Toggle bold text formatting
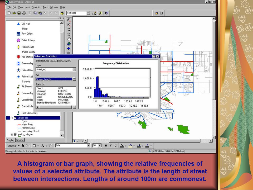This screenshot has height=190, width=253. (106, 146)
